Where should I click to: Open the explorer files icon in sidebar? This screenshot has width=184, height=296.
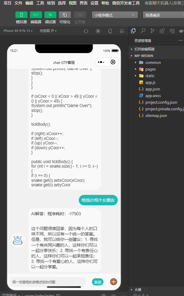coord(133,31)
